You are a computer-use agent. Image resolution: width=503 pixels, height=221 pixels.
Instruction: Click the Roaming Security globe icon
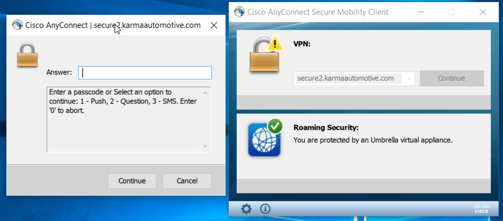coord(264,139)
